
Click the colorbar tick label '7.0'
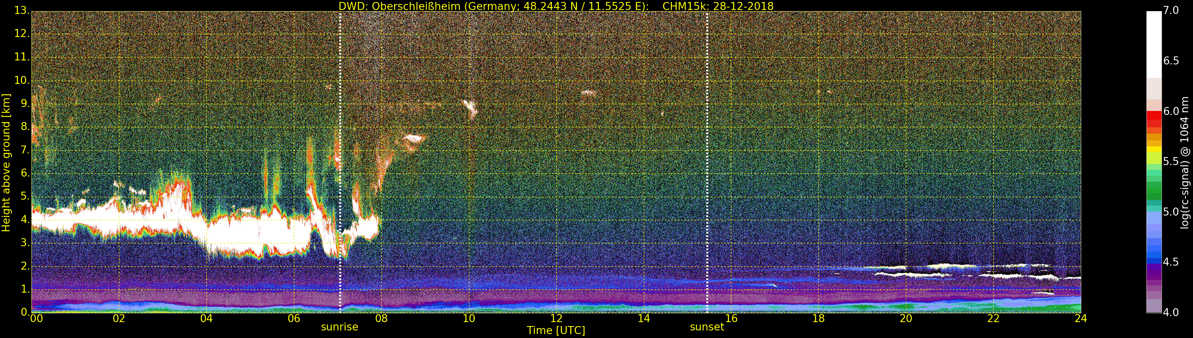coord(1171,11)
